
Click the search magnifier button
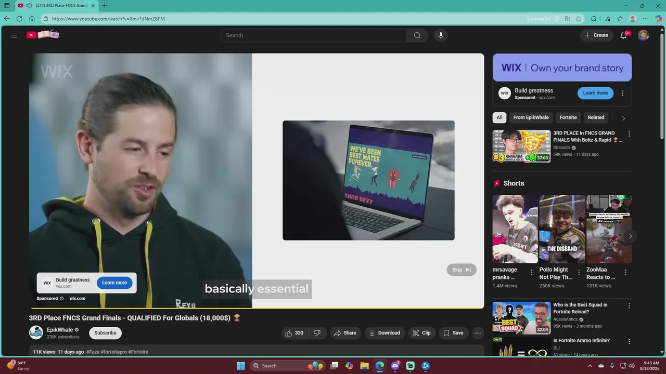point(417,35)
